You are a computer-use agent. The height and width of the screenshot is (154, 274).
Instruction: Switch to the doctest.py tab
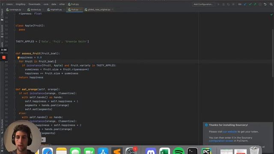(x=34, y=9)
